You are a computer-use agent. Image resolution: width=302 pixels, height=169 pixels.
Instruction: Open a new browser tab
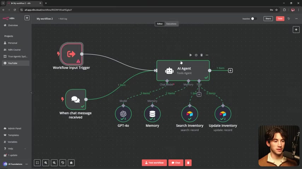pos(46,3)
